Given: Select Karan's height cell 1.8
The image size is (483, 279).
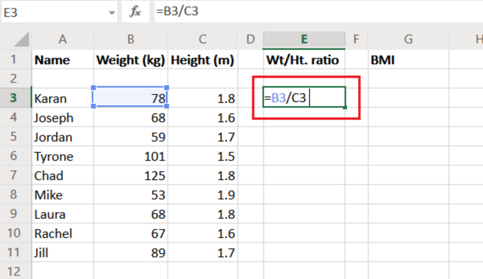Looking at the screenshot, I should pyautogui.click(x=202, y=98).
